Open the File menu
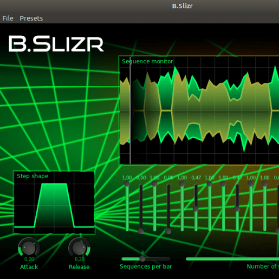The image size is (279, 279). (8, 18)
